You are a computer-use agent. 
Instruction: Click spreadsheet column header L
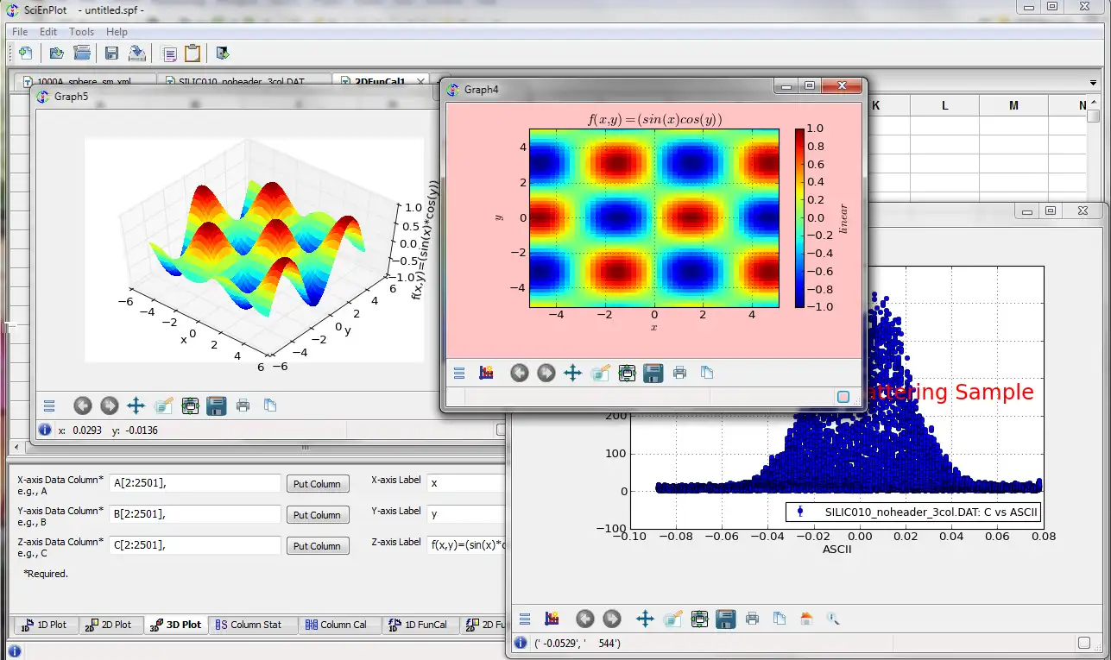pyautogui.click(x=945, y=105)
